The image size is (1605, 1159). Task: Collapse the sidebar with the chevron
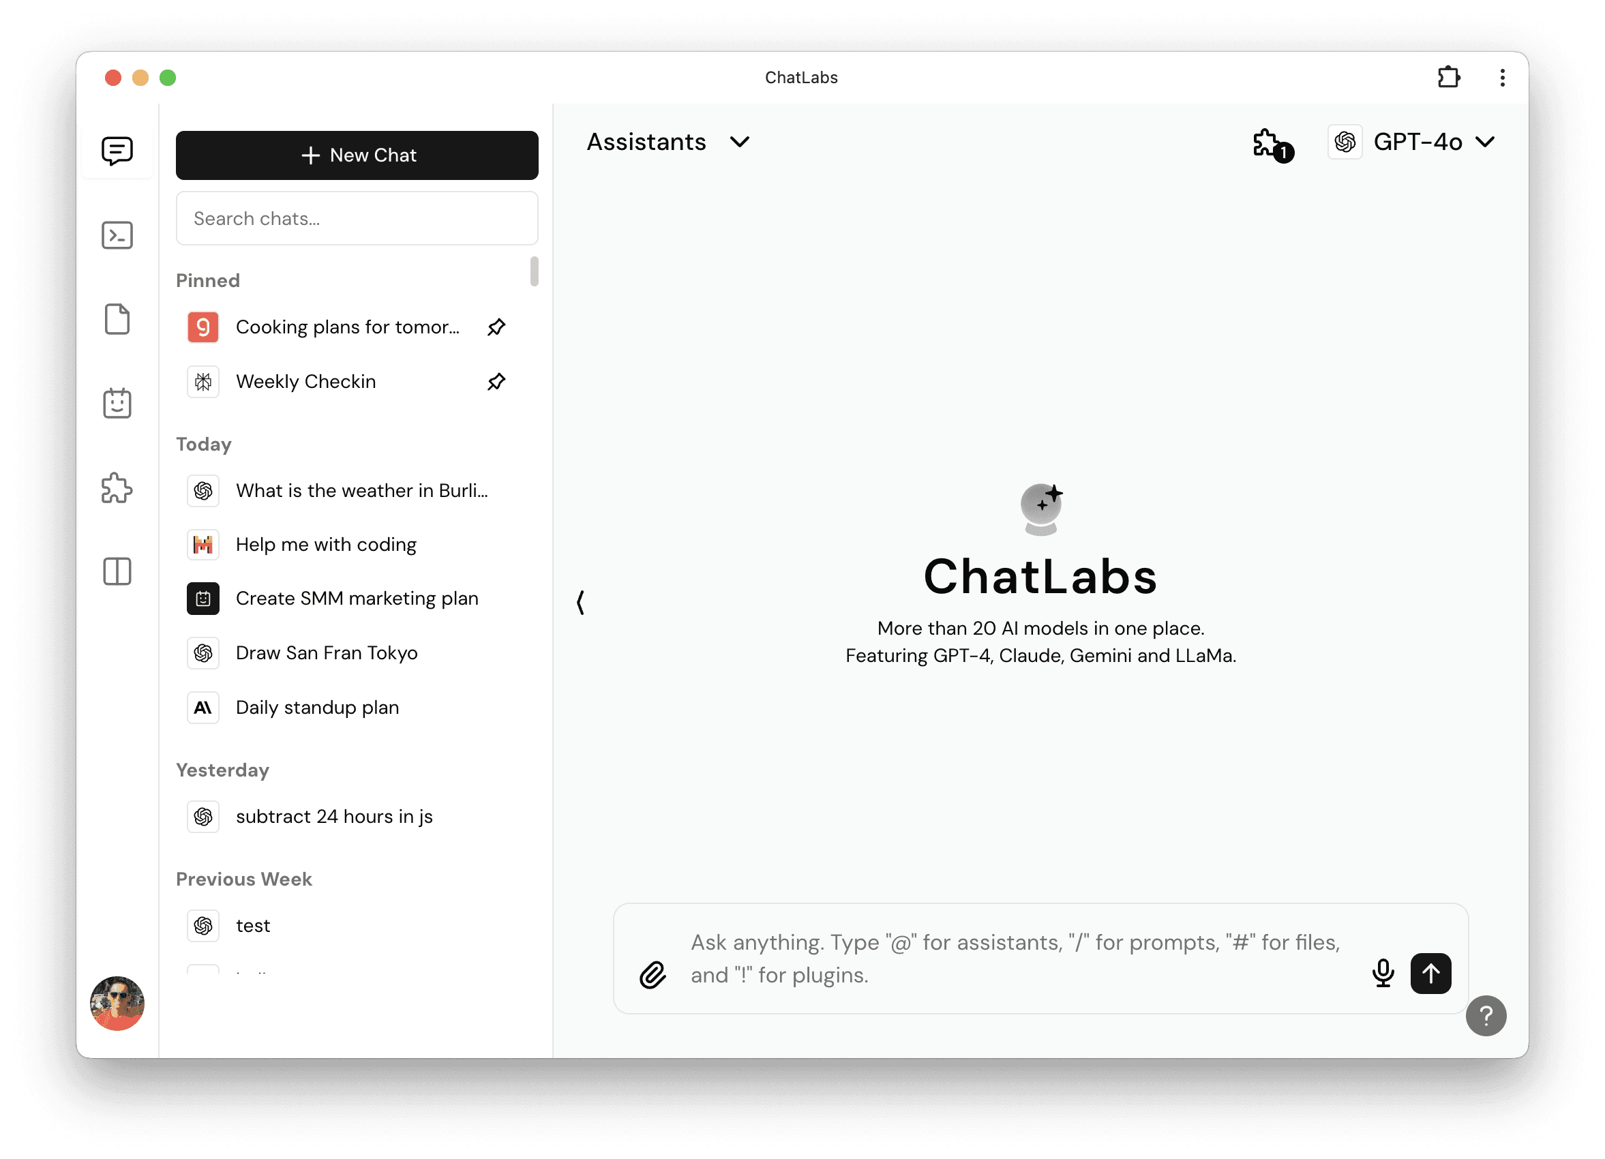point(580,602)
